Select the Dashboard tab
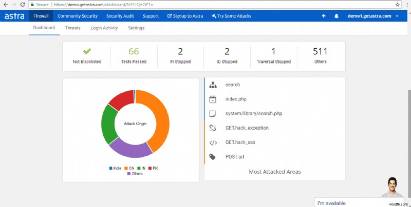The image size is (411, 207). pyautogui.click(x=44, y=28)
